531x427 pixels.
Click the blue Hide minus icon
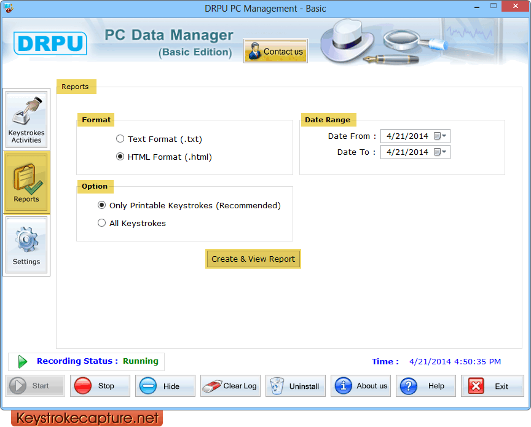148,386
